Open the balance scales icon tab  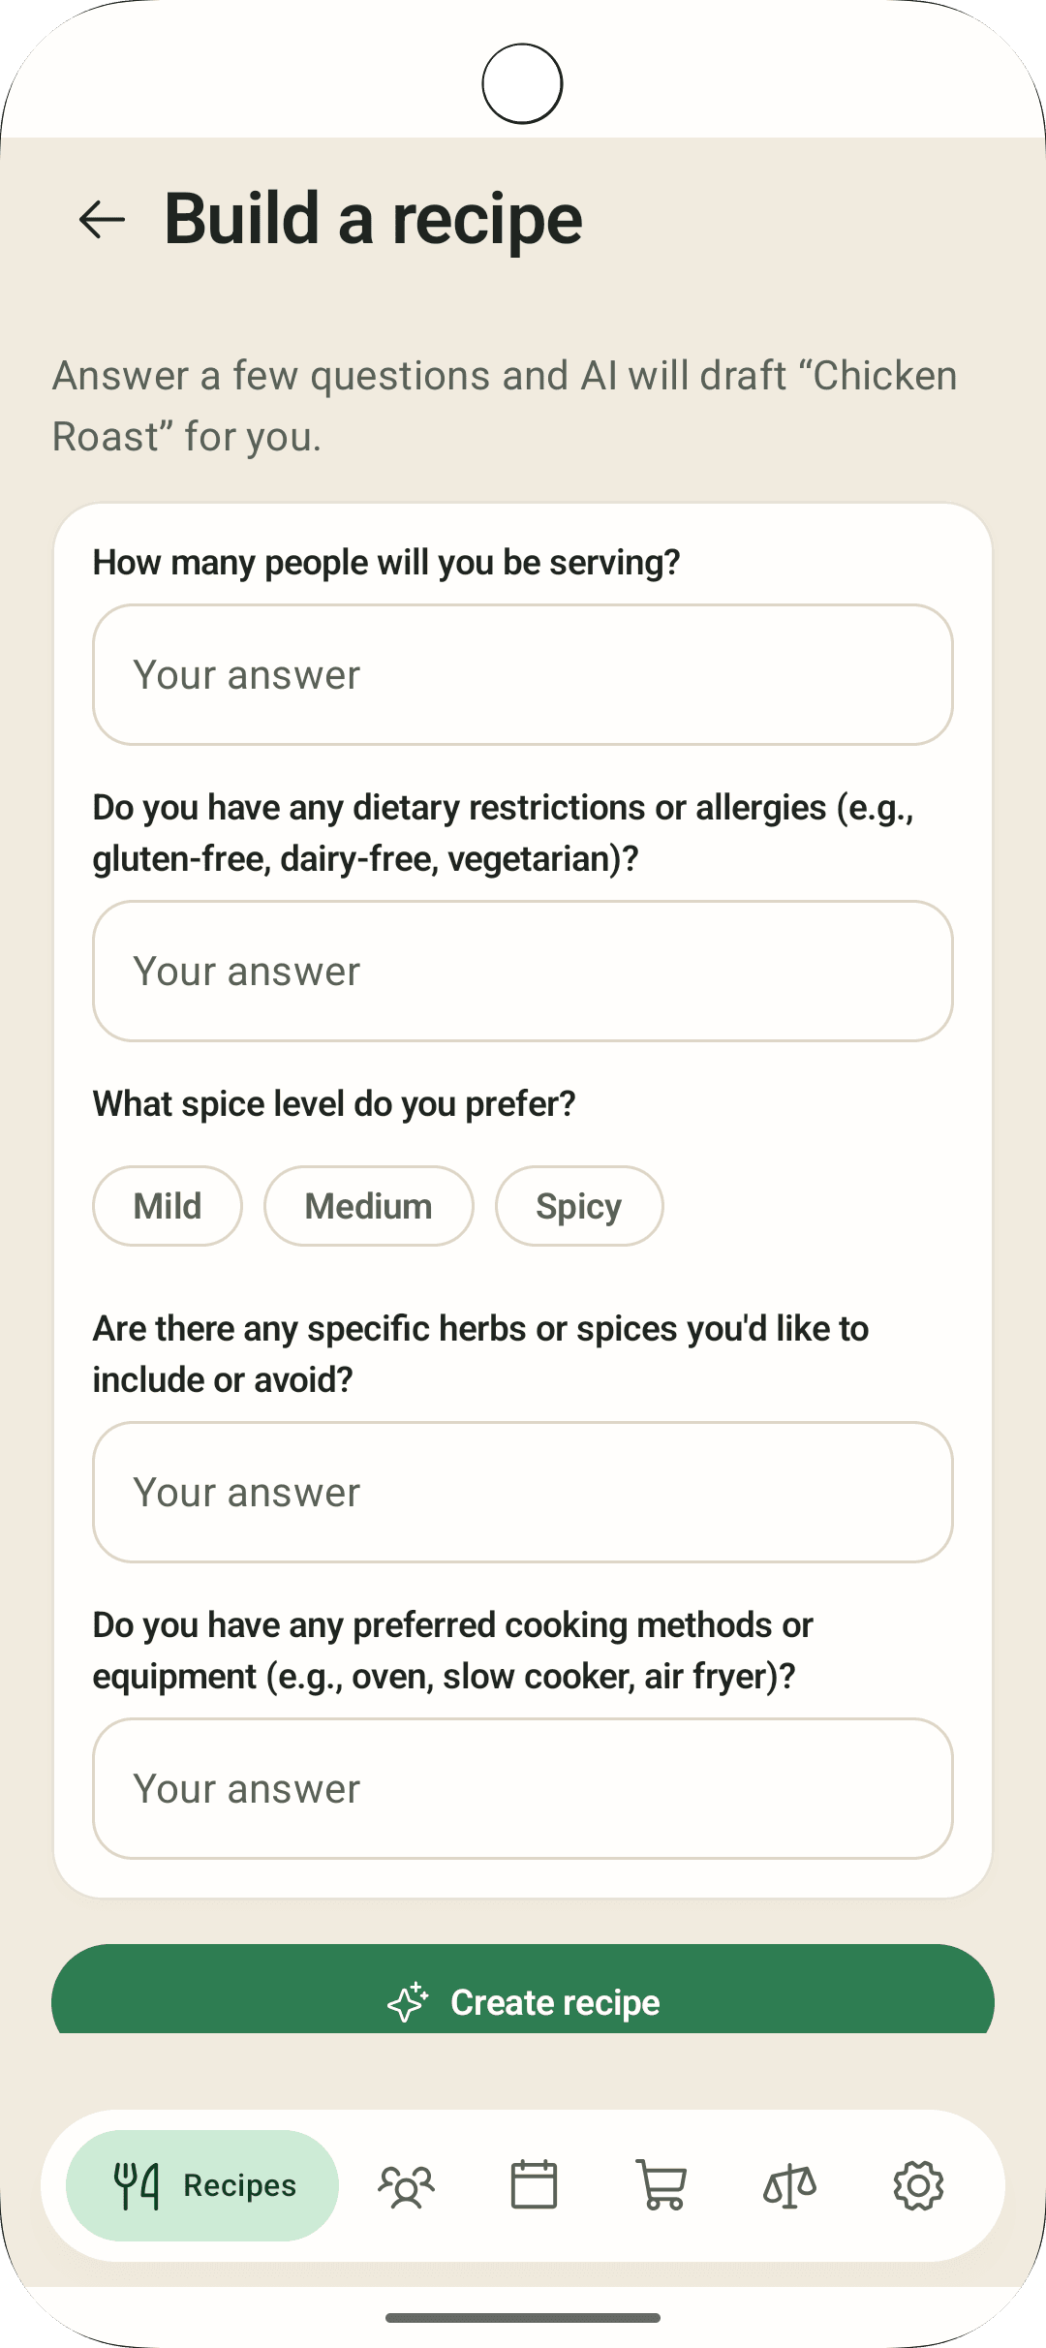tap(790, 2185)
